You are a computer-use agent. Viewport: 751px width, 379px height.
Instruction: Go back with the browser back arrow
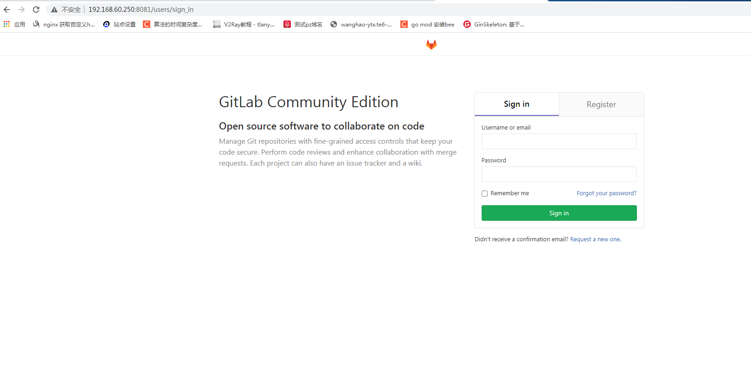(7, 10)
